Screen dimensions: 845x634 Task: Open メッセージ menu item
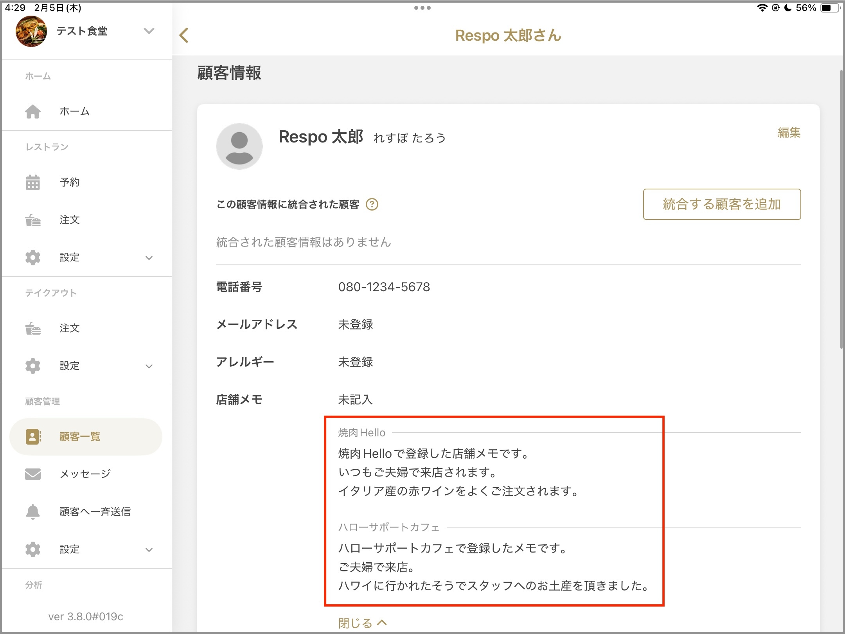85,474
